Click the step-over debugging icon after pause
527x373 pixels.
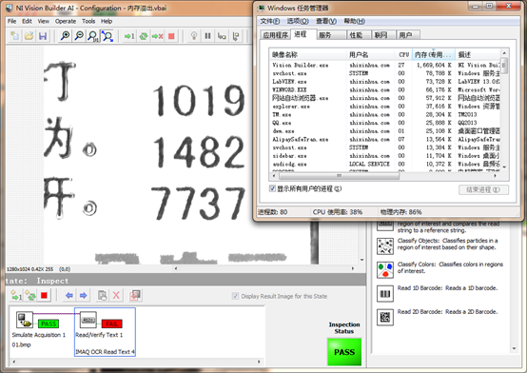coord(222,35)
